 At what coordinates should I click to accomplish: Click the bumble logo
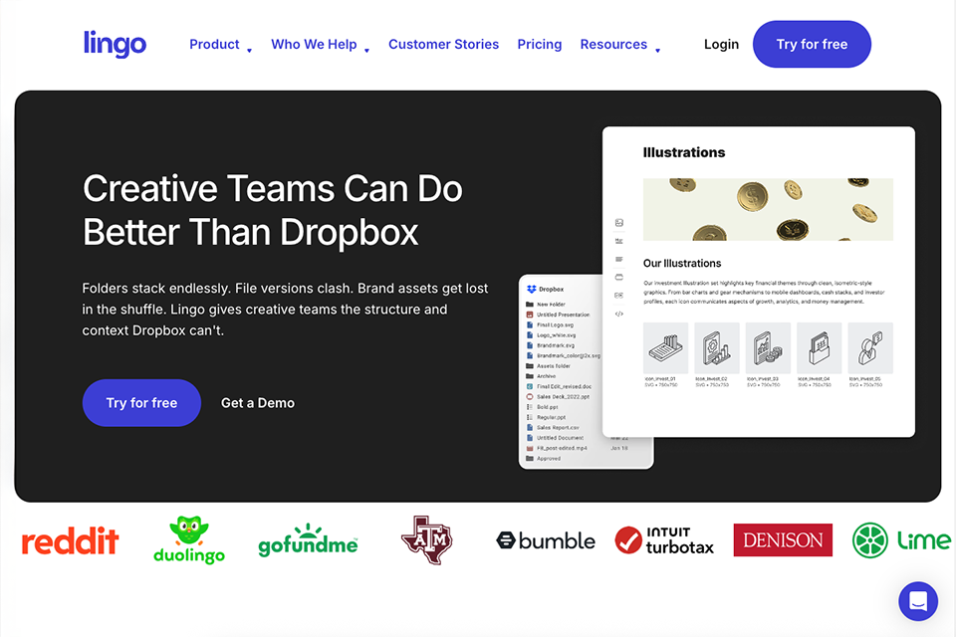546,540
